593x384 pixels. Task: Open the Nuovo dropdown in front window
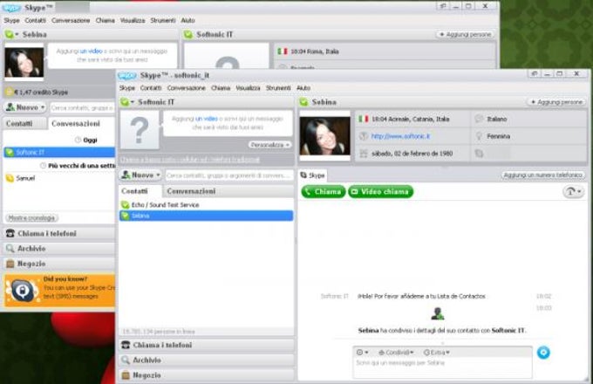140,175
